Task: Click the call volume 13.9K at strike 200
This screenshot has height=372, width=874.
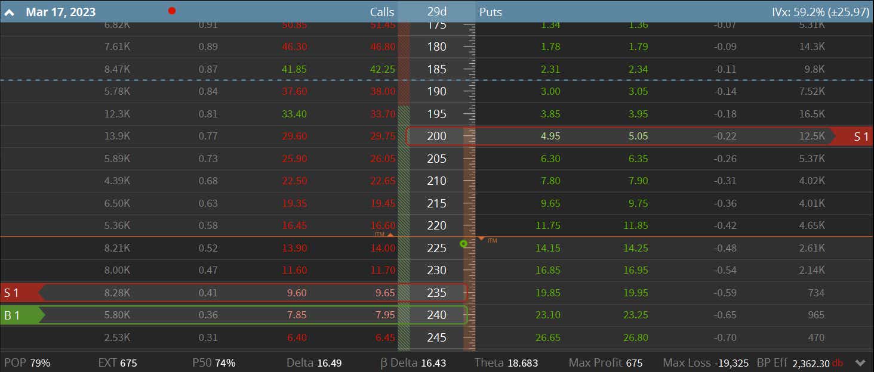Action: tap(117, 136)
